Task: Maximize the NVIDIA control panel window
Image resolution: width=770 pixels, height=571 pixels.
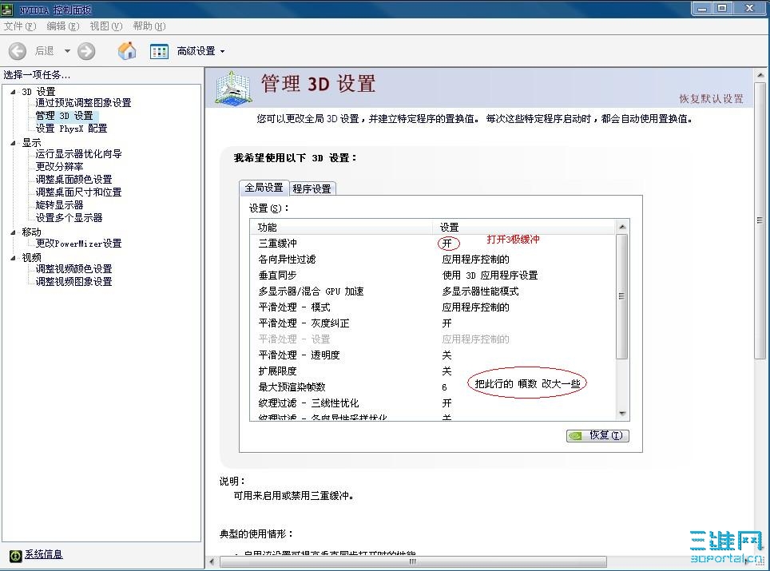Action: [722, 8]
